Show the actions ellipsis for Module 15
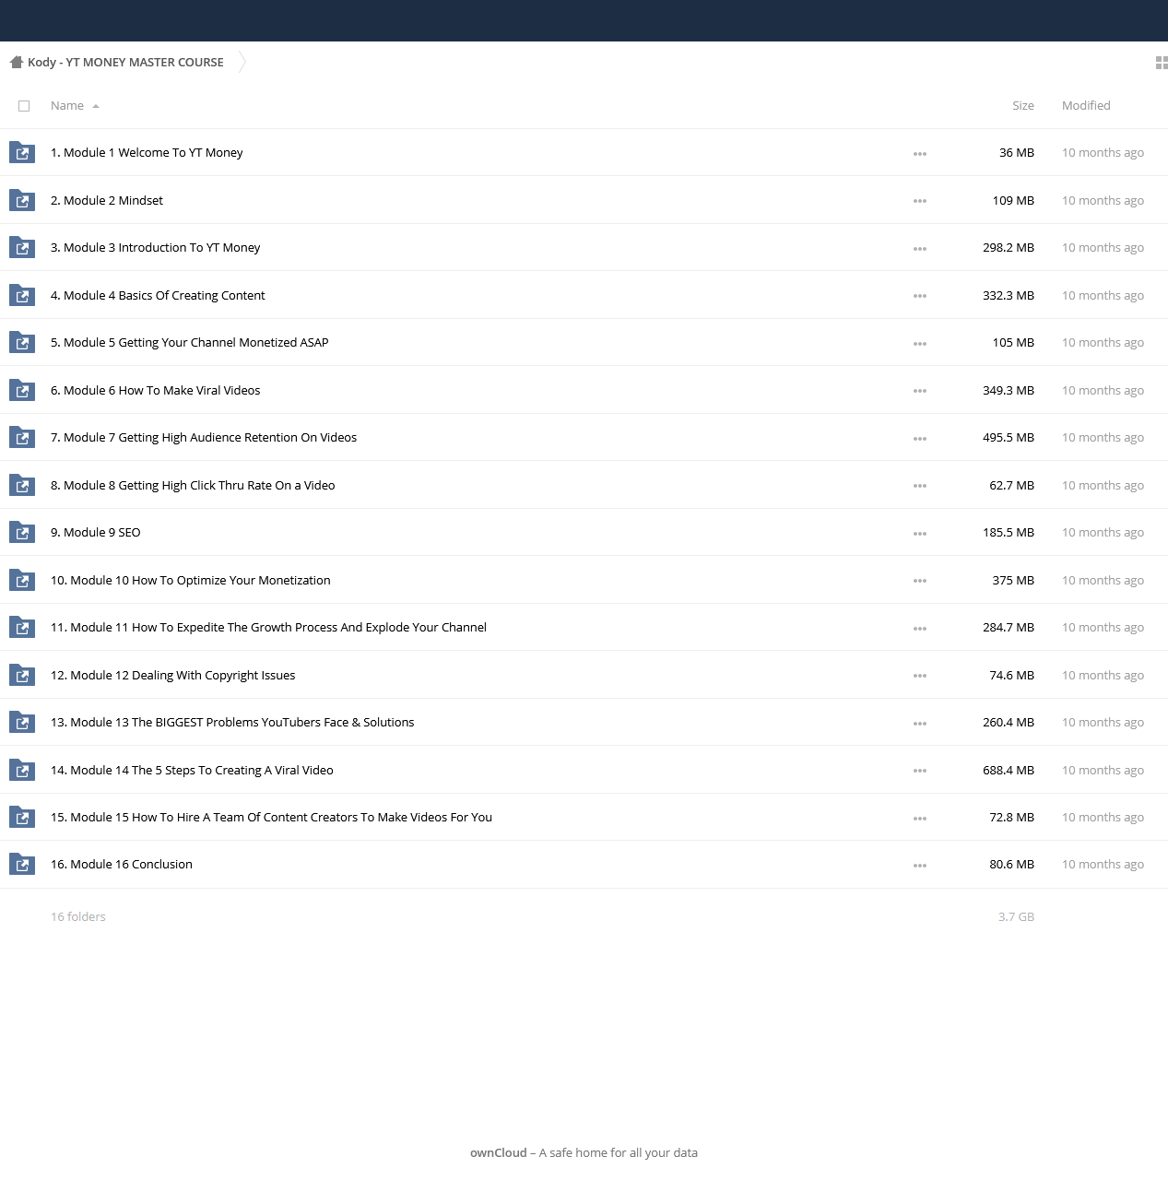The height and width of the screenshot is (1180, 1168). pos(920,819)
